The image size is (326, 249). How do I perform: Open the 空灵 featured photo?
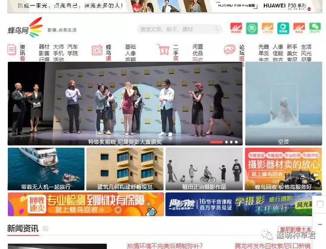284,104
